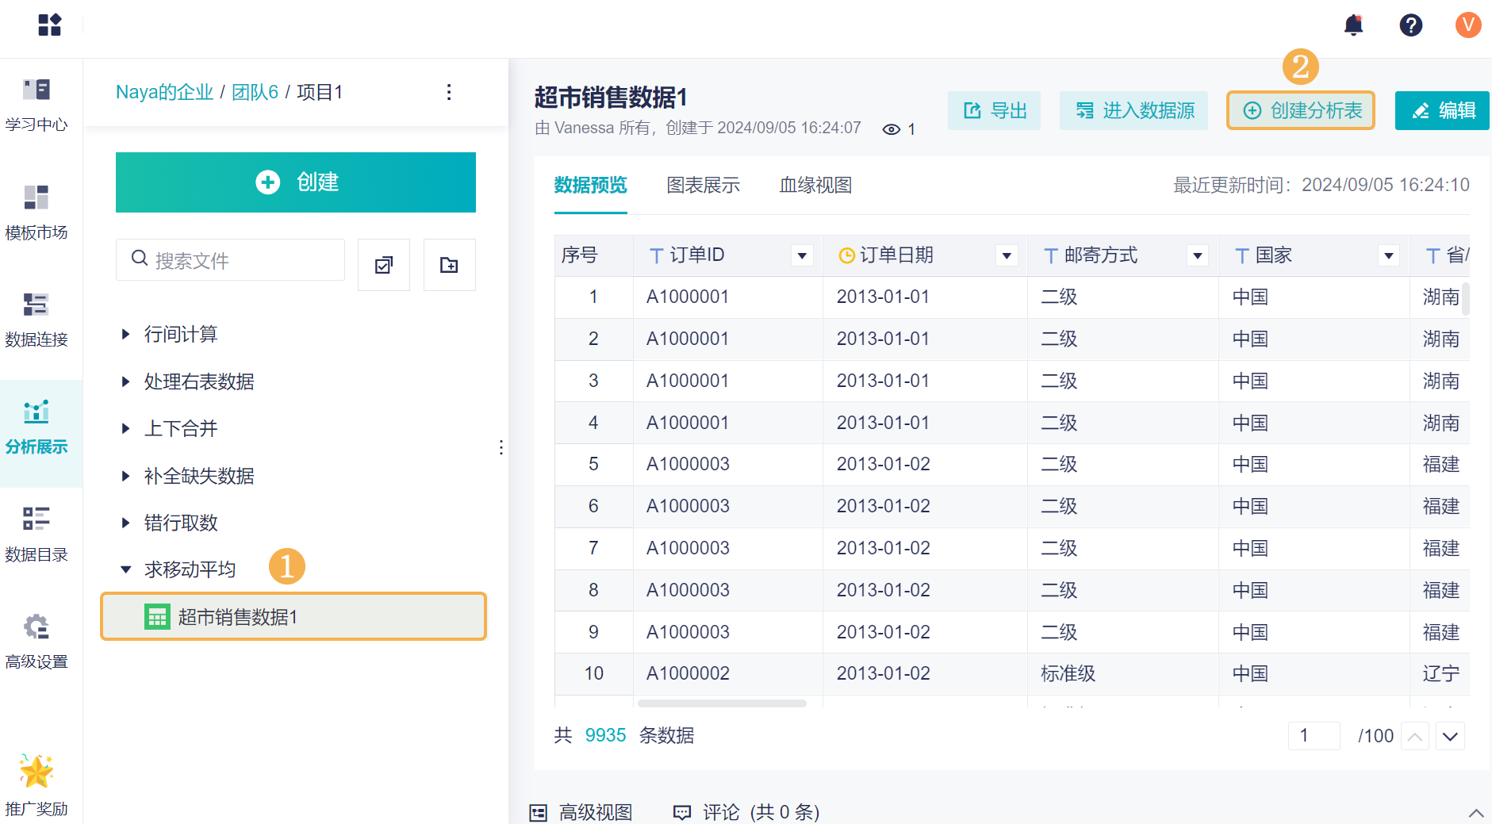This screenshot has height=824, width=1492.
Task: Open the 国家 column dropdown
Action: [x=1389, y=255]
